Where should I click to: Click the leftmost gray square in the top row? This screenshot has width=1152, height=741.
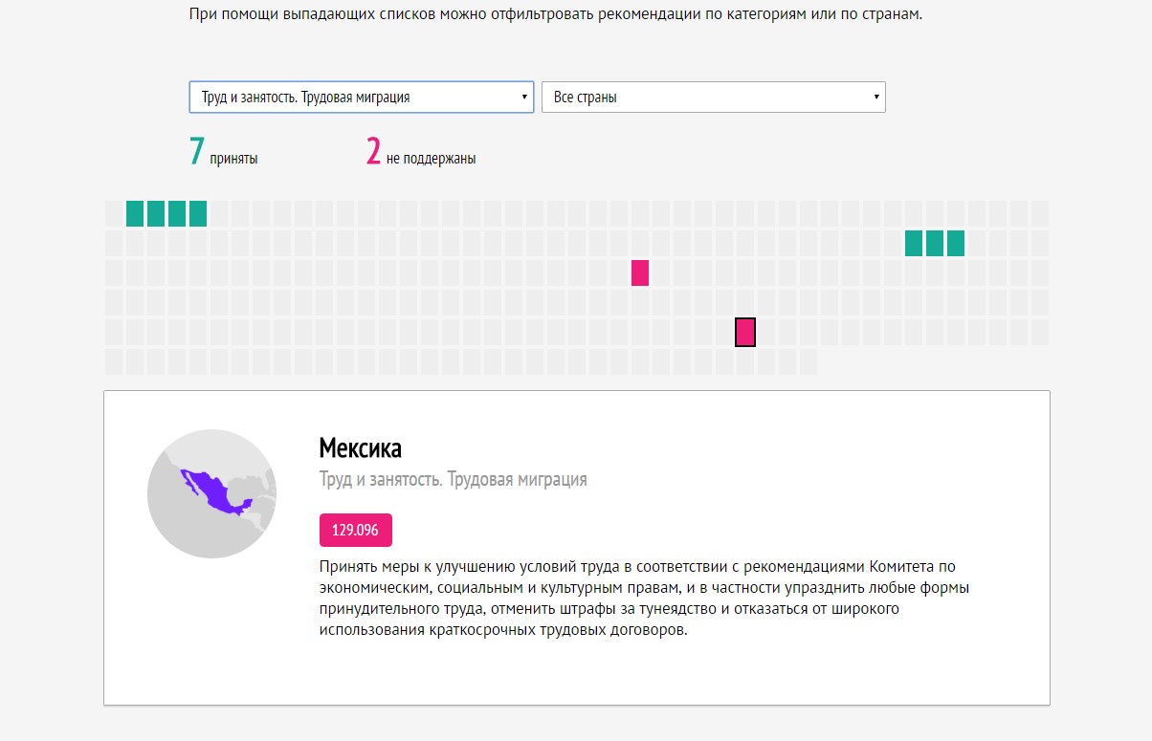[x=114, y=213]
